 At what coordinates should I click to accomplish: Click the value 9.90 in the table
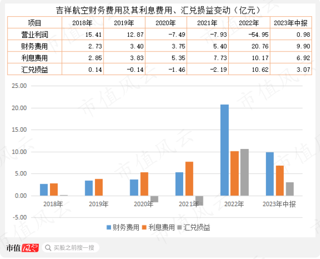[303, 46]
